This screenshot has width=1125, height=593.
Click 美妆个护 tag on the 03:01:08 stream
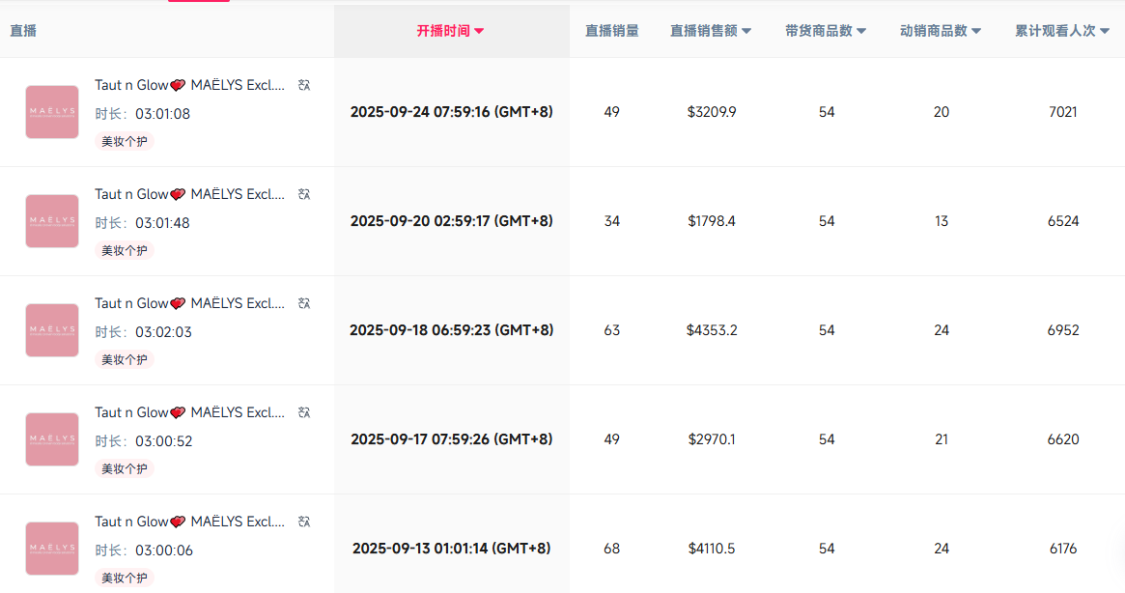pos(125,141)
